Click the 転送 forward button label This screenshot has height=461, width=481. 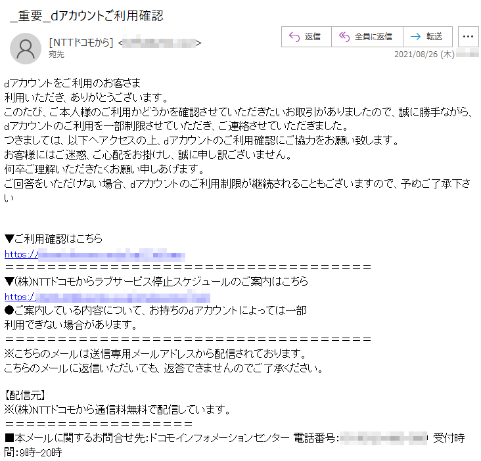pyautogui.click(x=434, y=37)
